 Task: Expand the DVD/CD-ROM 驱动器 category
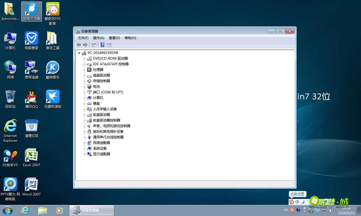(85, 58)
